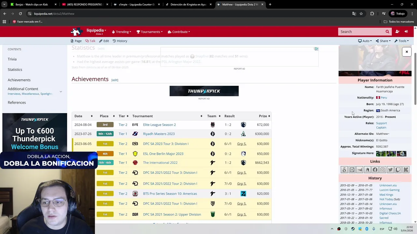Image resolution: width=417 pixels, height=234 pixels.
Task: Click the Trabajo profile button
Action: click(x=398, y=14)
